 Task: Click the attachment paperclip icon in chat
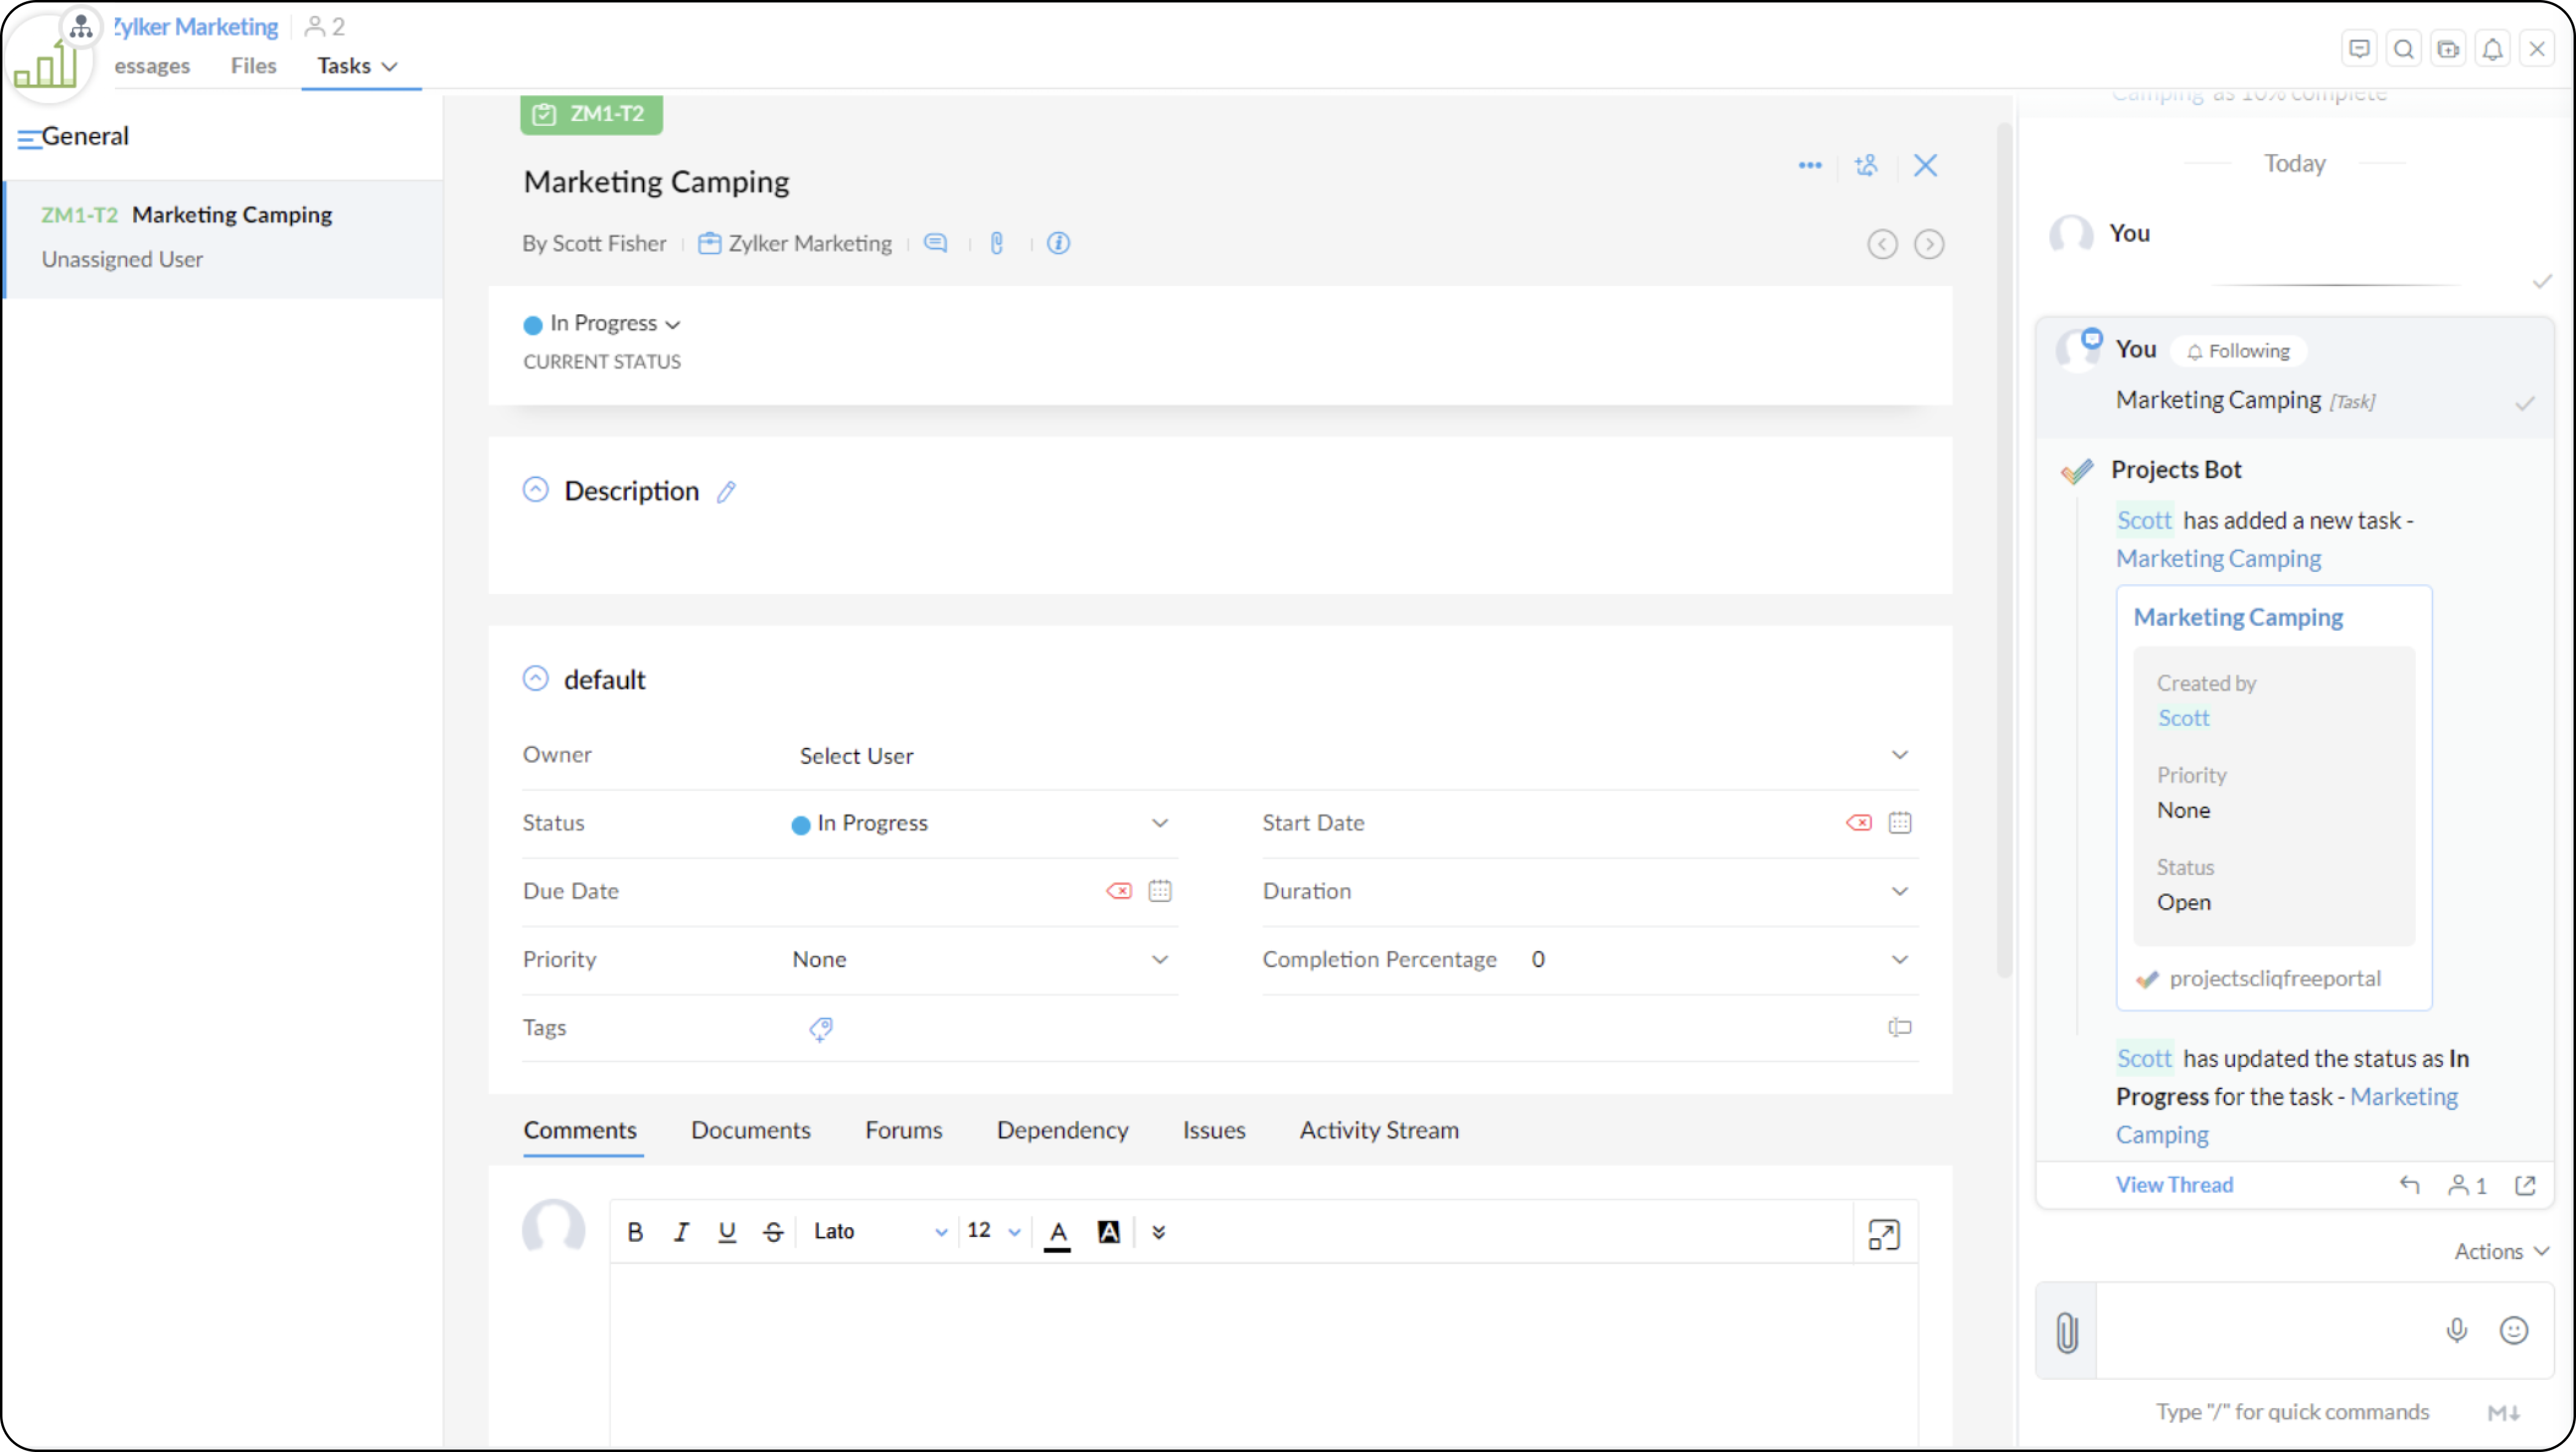point(2067,1332)
